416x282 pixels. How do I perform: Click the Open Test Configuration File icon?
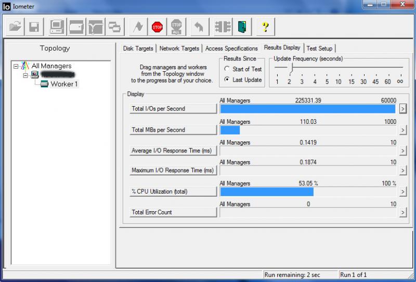click(x=15, y=27)
